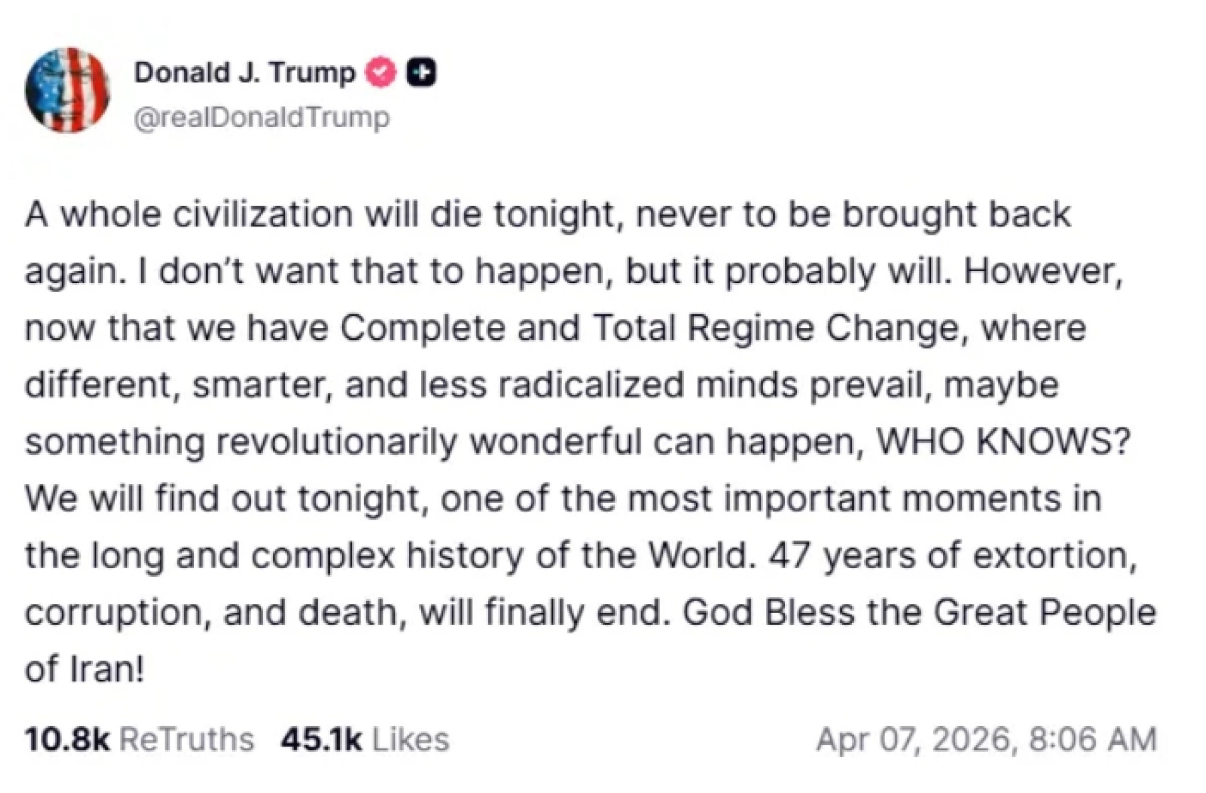
Task: Click the ReTruths label
Action: pyautogui.click(x=187, y=739)
